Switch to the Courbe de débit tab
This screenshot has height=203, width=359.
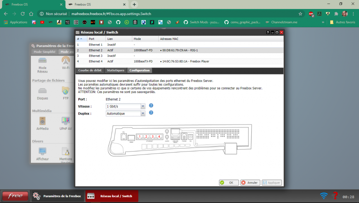point(90,70)
